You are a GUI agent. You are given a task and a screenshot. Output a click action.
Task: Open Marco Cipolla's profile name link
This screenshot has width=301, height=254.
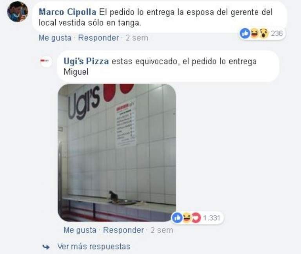[67, 12]
